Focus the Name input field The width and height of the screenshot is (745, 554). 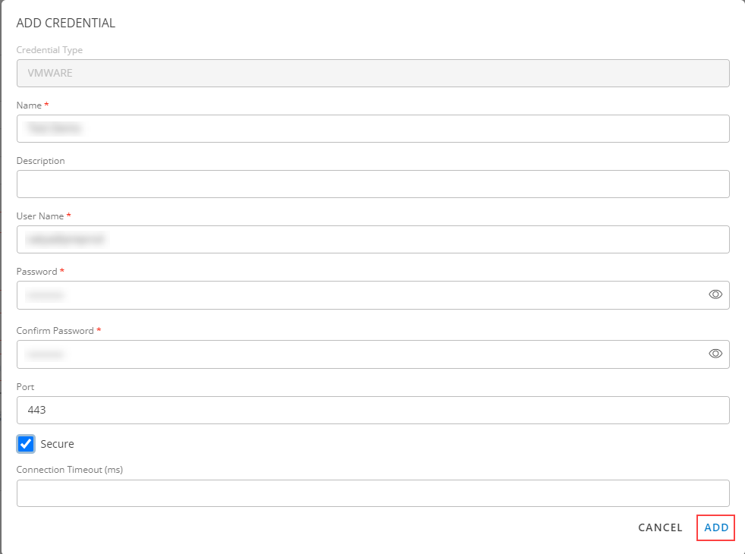click(372, 129)
